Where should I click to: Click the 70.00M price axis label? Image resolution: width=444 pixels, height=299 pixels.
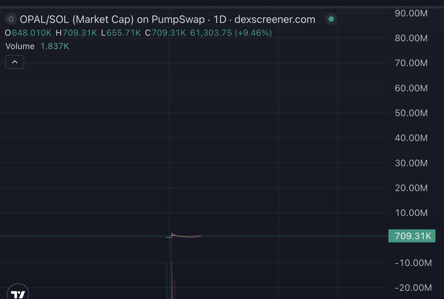coord(411,63)
